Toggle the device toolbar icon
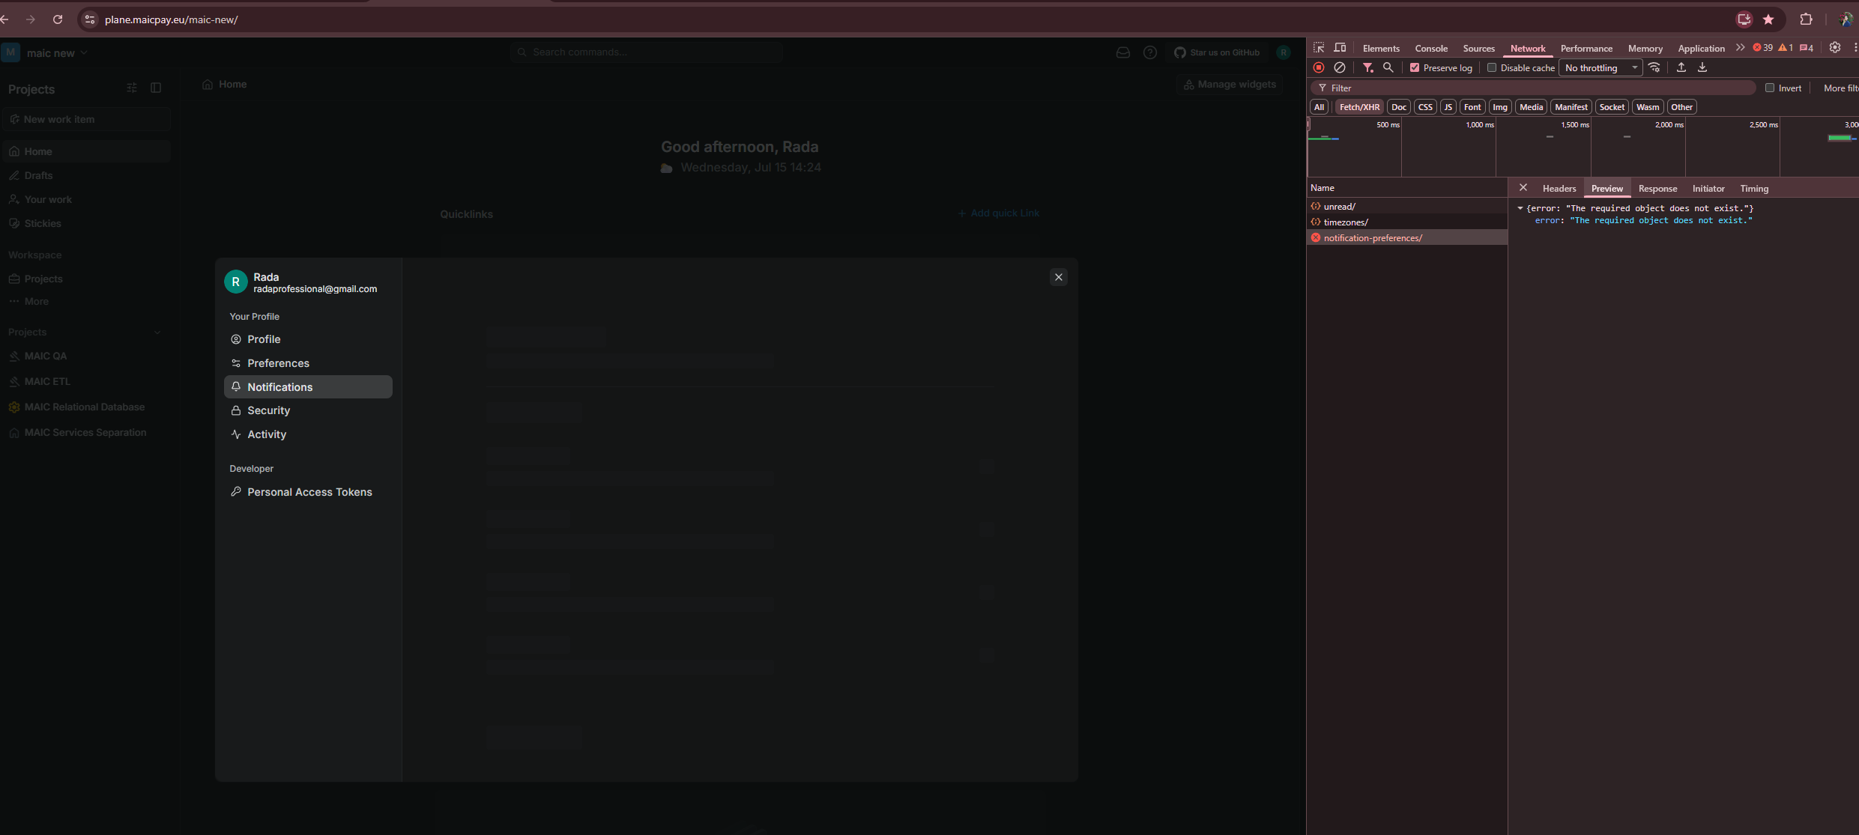 click(1340, 48)
